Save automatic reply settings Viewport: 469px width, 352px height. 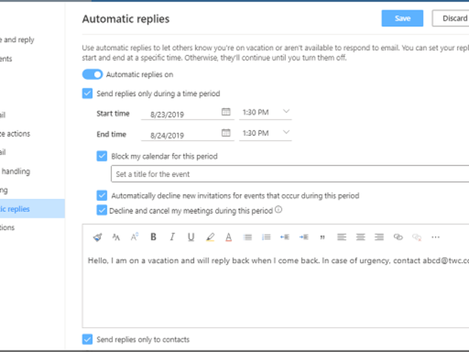coord(402,18)
